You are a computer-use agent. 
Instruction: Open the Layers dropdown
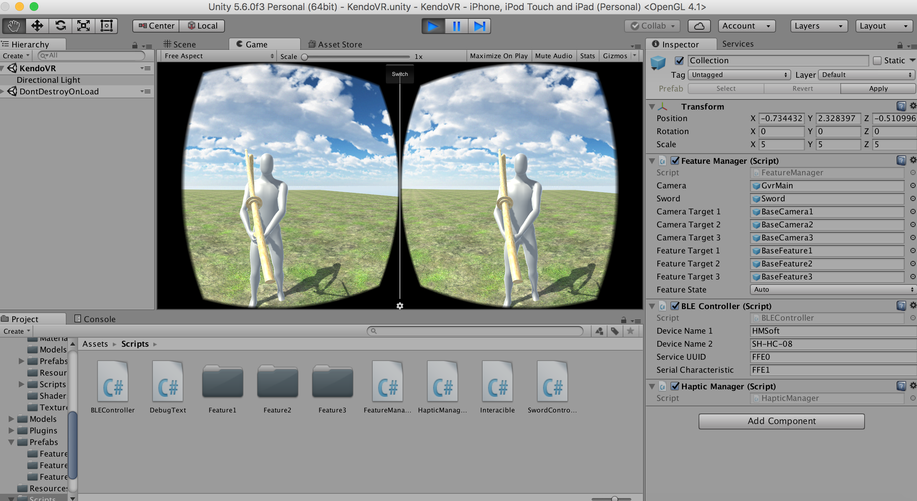pyautogui.click(x=819, y=26)
